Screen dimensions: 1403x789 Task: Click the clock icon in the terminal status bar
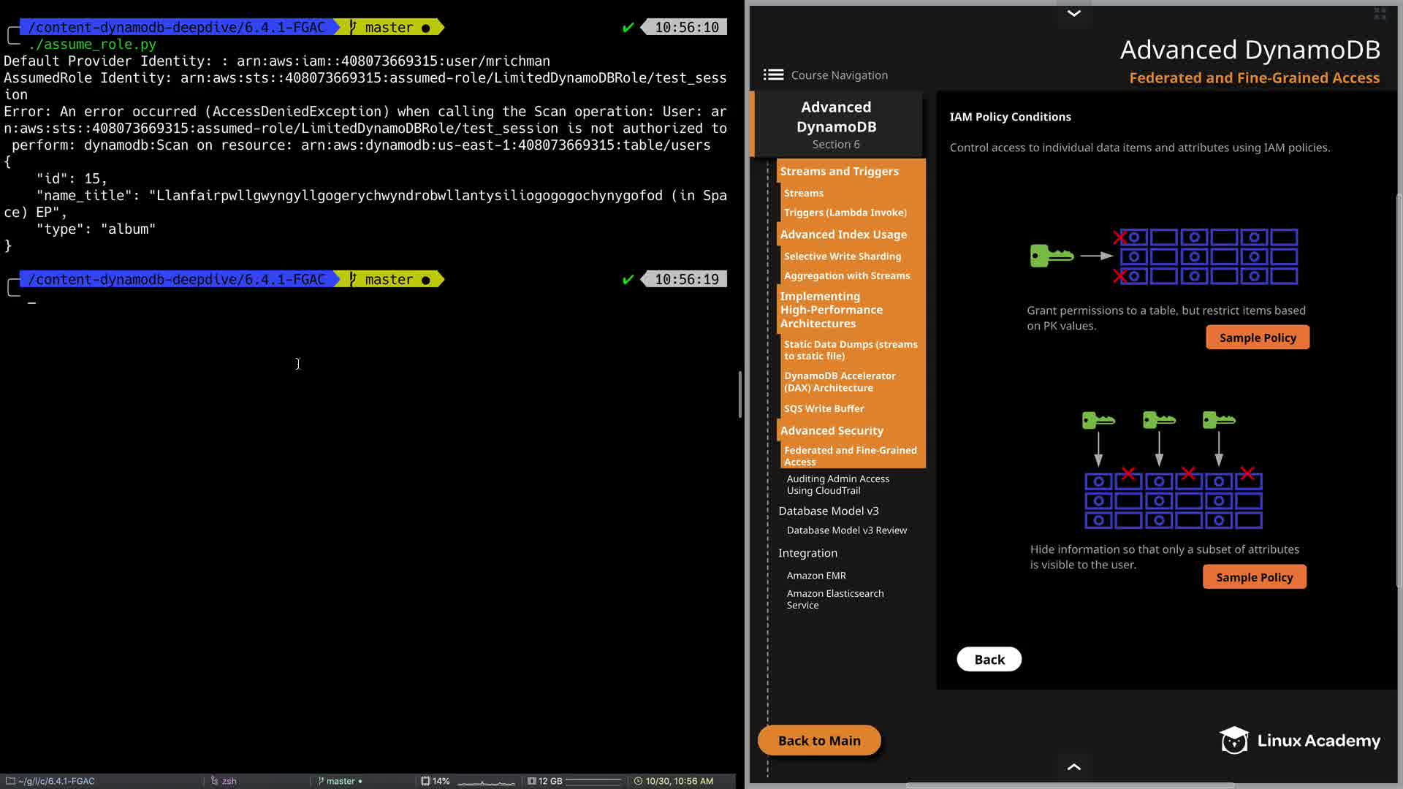638,781
